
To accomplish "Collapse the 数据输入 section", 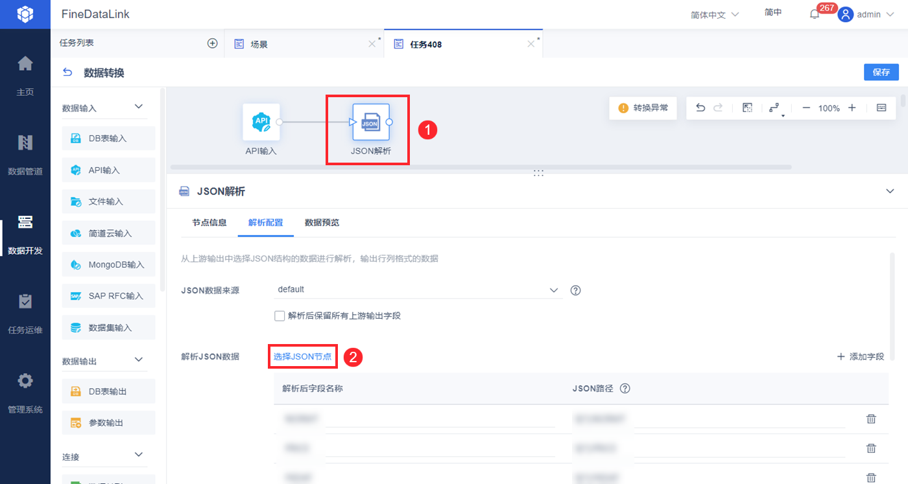I will pyautogui.click(x=138, y=107).
